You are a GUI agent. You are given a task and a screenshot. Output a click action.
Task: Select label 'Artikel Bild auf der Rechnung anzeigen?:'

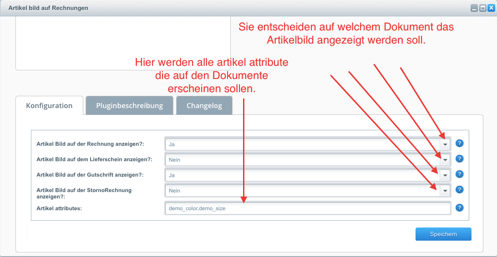click(x=90, y=144)
